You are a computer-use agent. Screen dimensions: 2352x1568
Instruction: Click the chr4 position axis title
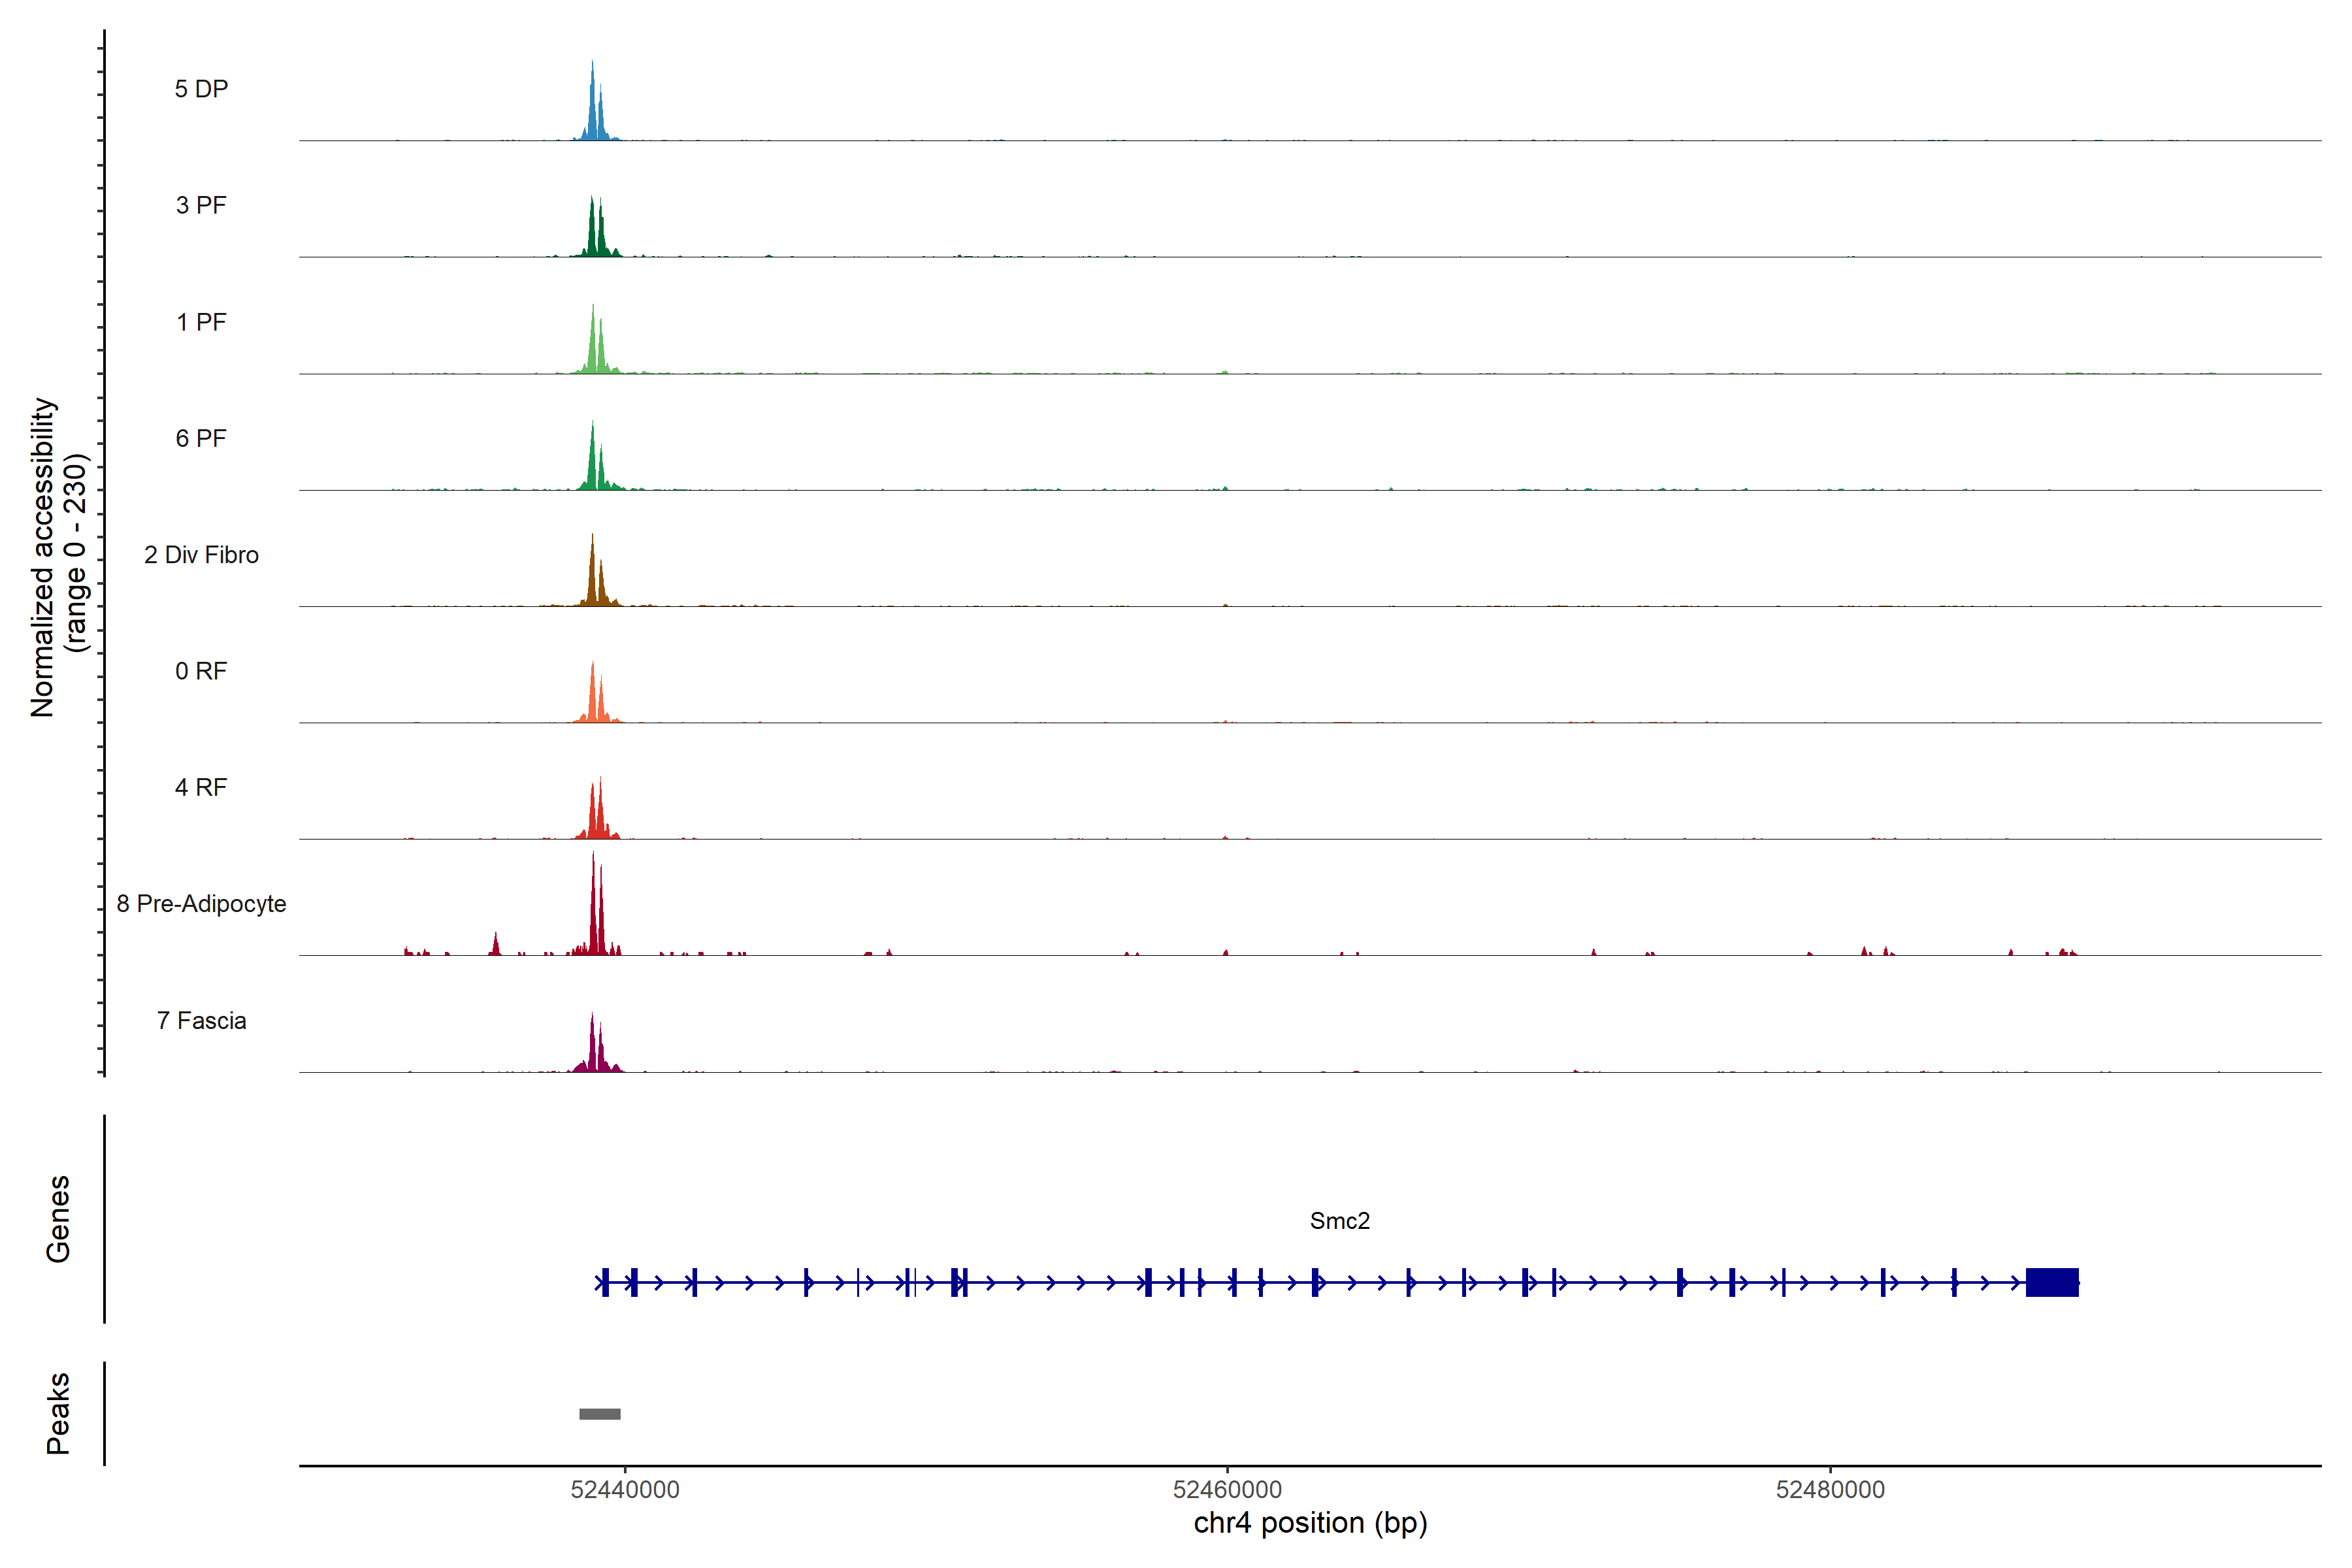1310,1523
